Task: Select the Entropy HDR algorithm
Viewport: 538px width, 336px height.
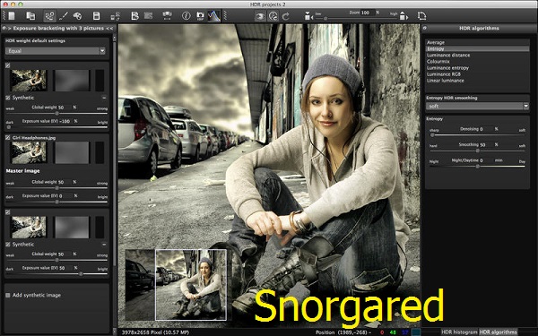Action: pyautogui.click(x=477, y=48)
